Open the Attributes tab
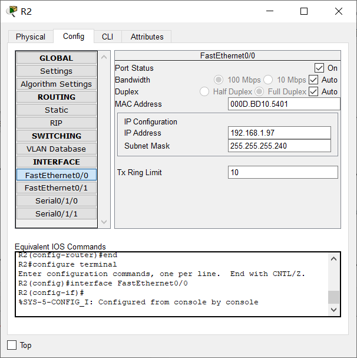The width and height of the screenshot is (357, 358). (x=147, y=37)
